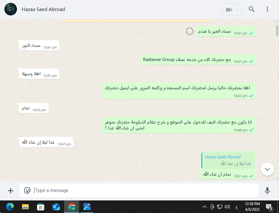Open the taskbar clock and calendar

click(x=252, y=207)
